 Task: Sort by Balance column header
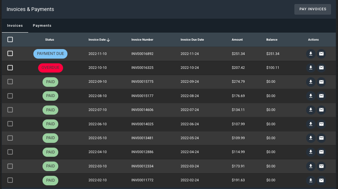tap(272, 40)
